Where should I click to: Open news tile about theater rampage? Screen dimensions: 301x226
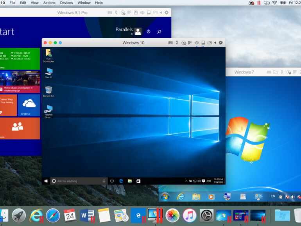(x=20, y=82)
